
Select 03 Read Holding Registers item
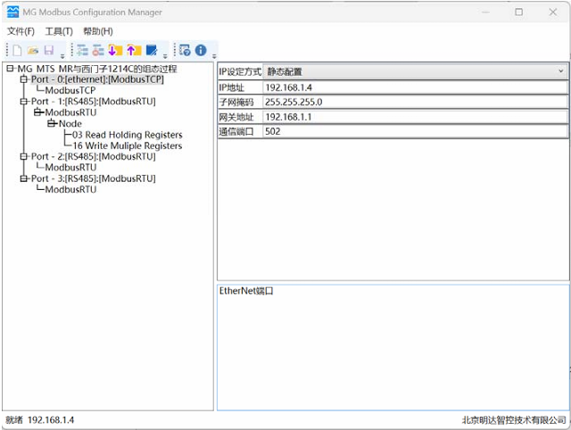pos(127,135)
